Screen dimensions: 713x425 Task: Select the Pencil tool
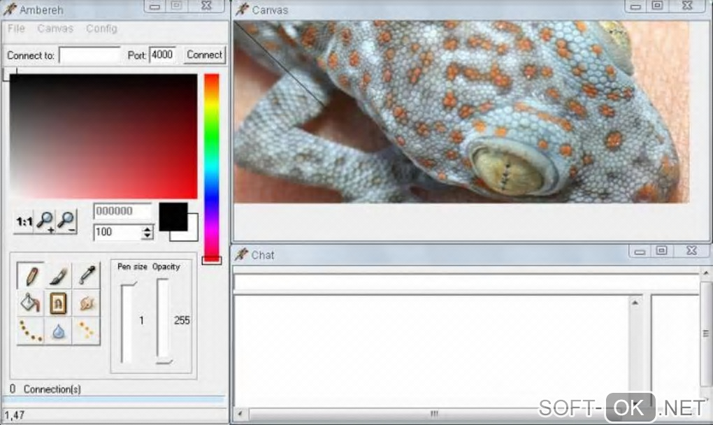pyautogui.click(x=31, y=275)
